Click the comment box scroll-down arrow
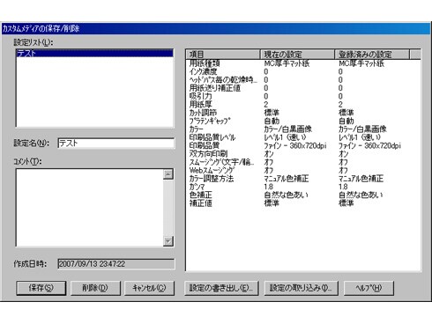This screenshot has height=324, width=432. [x=168, y=241]
